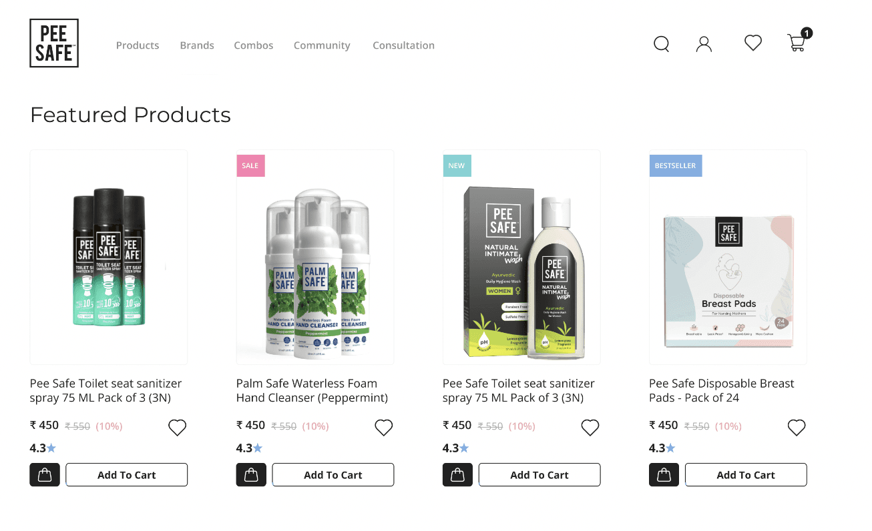Toggle wishlist heart for Palm Safe Hand Cleanser

pos(383,428)
